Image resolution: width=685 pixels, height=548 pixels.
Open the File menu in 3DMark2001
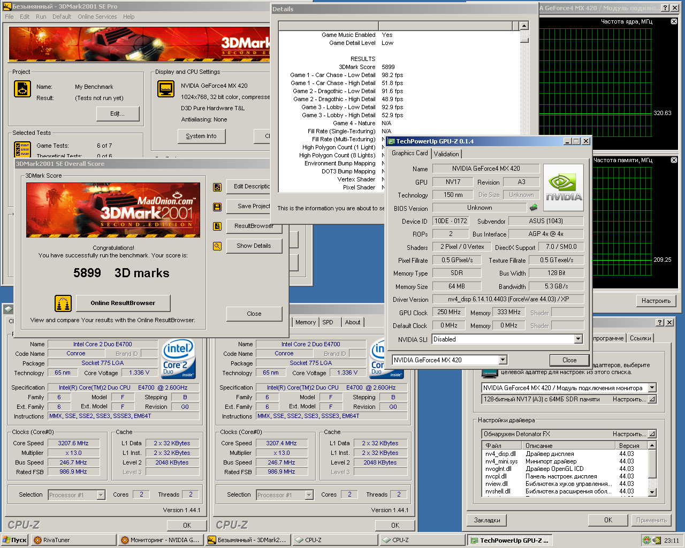[x=9, y=17]
